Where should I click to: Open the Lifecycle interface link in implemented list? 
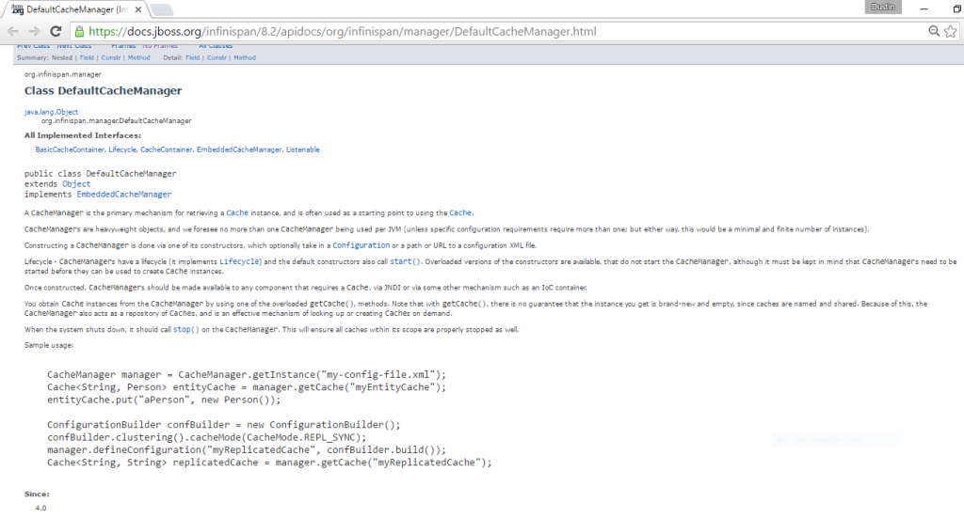tap(122, 149)
